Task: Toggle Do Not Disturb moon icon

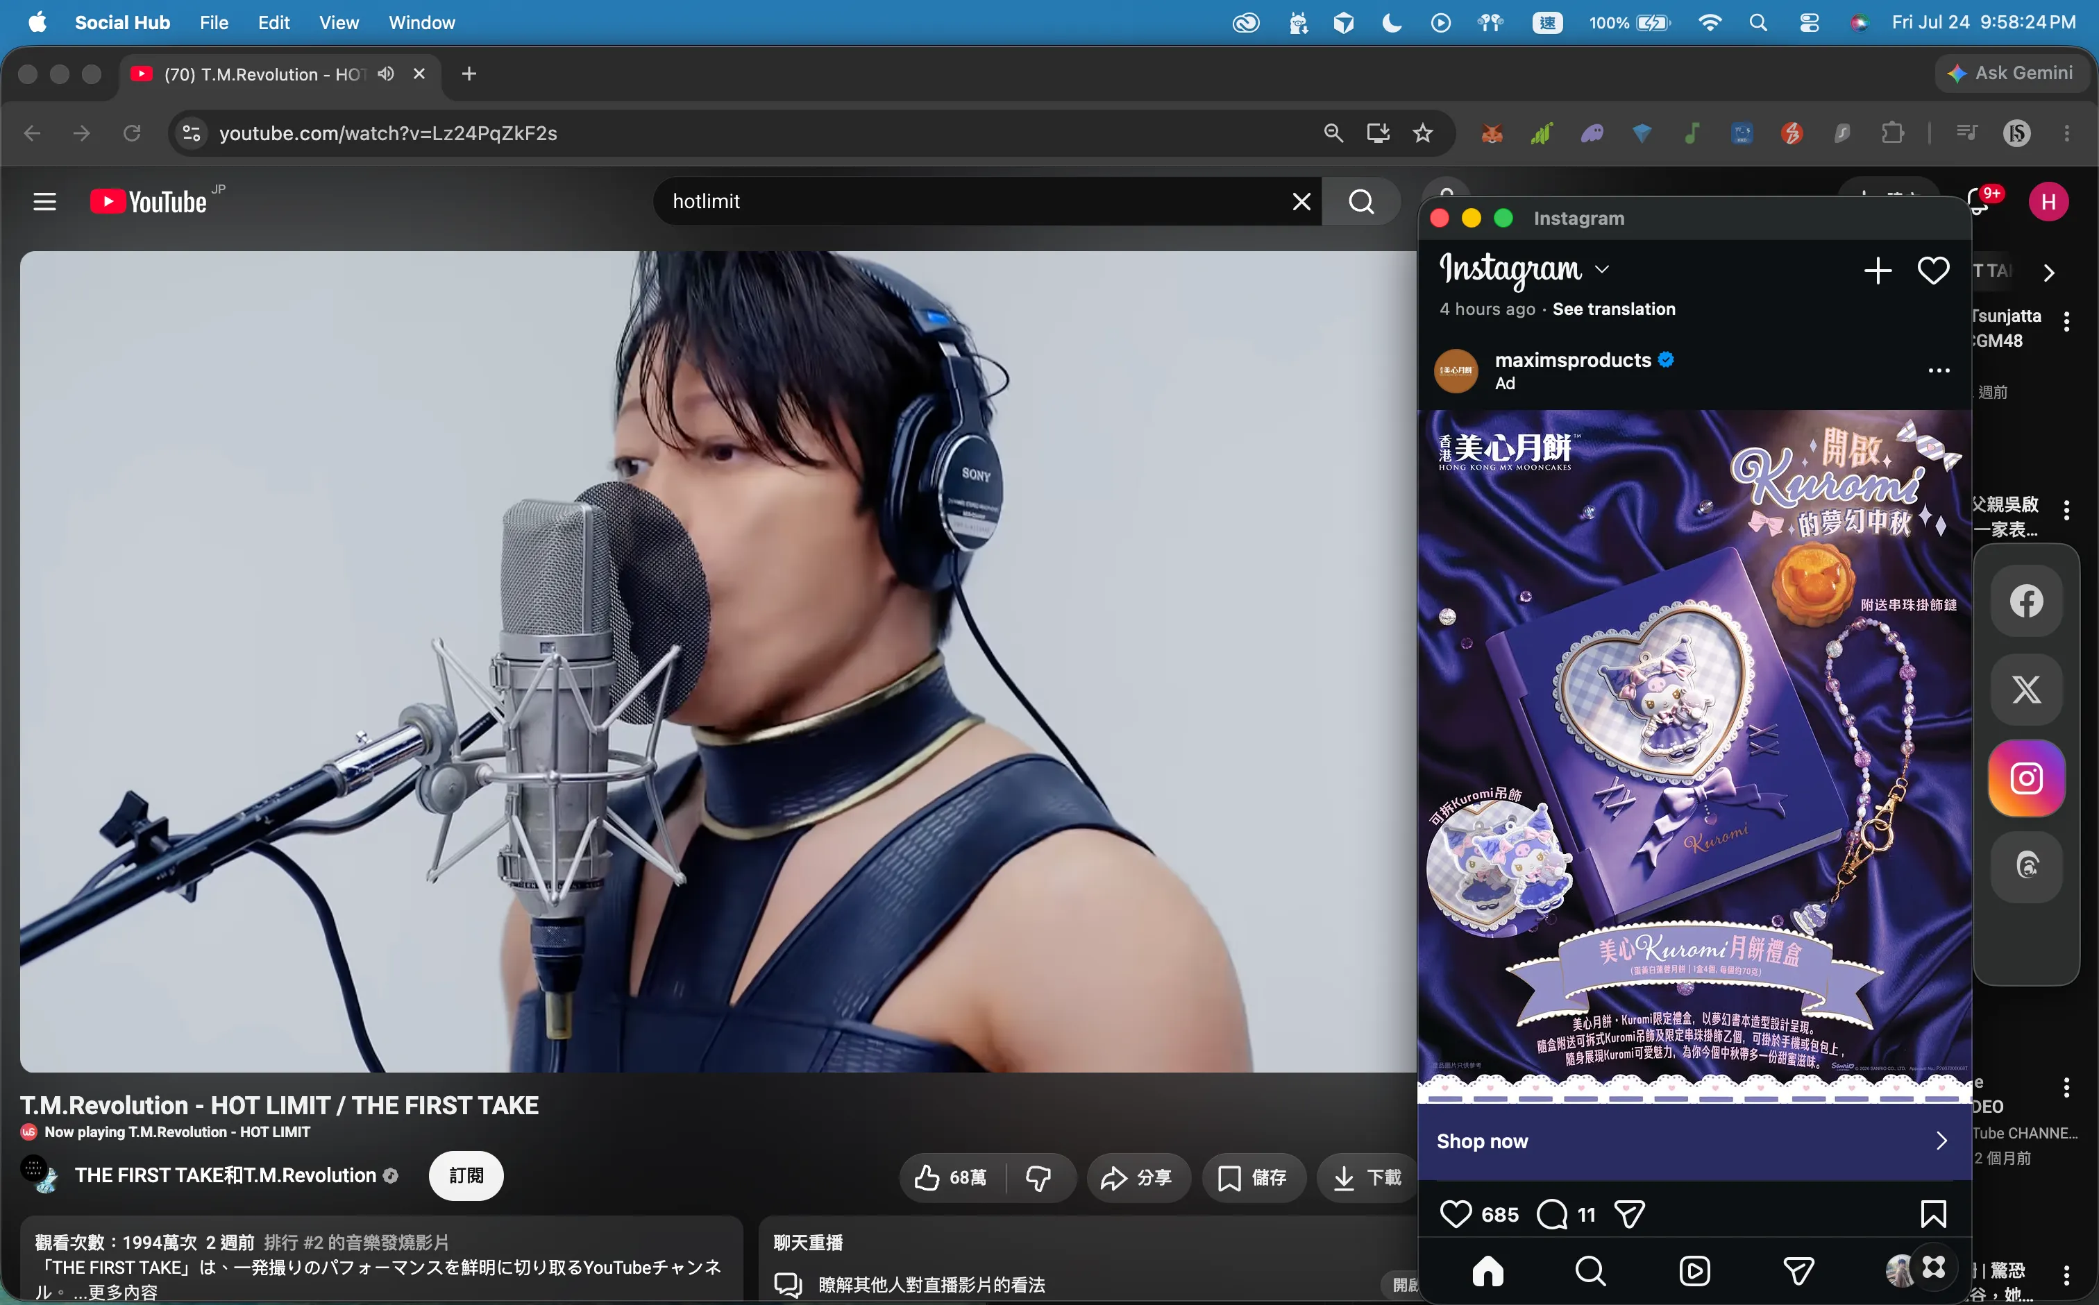Action: tap(1391, 22)
